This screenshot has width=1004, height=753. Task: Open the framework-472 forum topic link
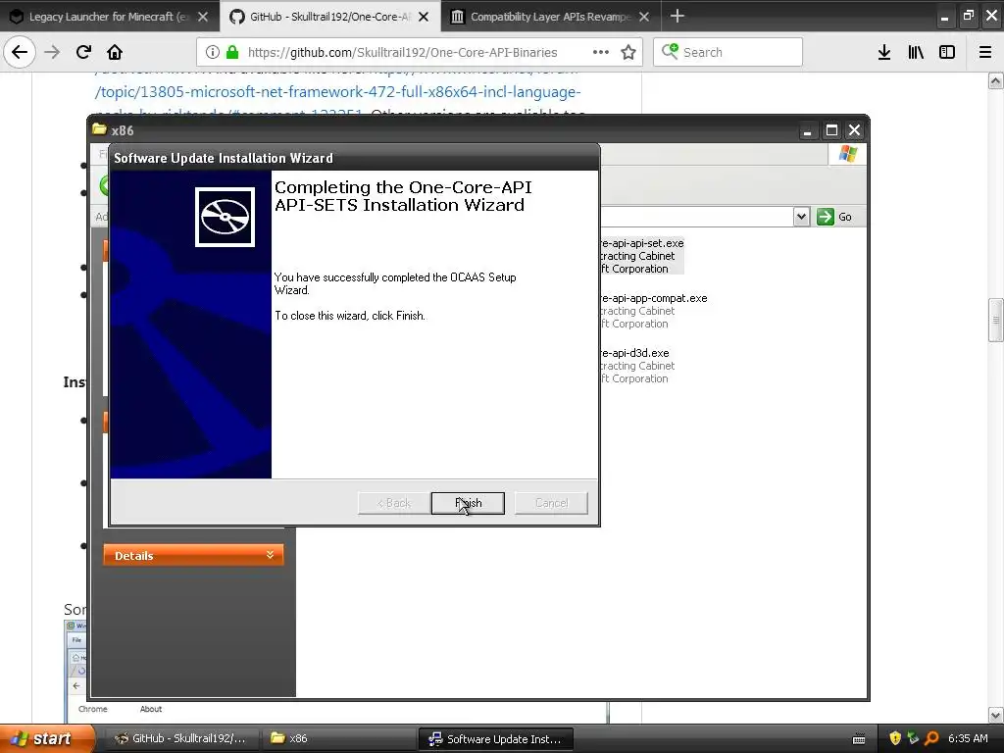point(337,91)
